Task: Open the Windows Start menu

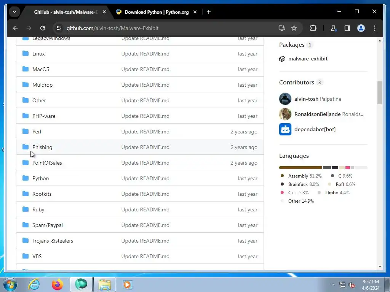Action: [10, 284]
